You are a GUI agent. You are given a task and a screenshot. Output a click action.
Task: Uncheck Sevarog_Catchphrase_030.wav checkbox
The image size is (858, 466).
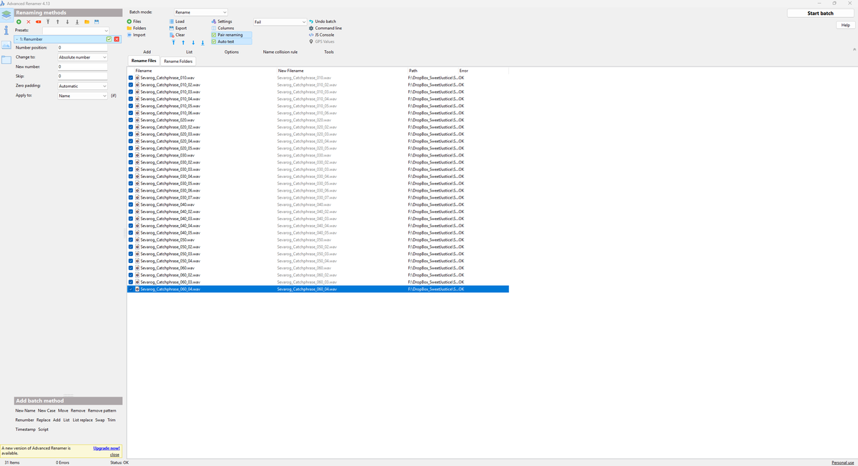(131, 155)
